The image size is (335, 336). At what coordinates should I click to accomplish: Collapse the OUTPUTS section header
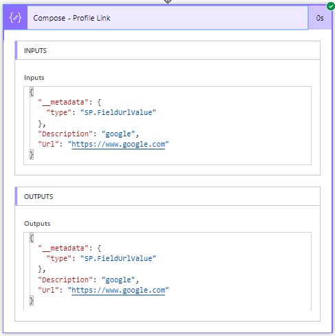(168, 196)
